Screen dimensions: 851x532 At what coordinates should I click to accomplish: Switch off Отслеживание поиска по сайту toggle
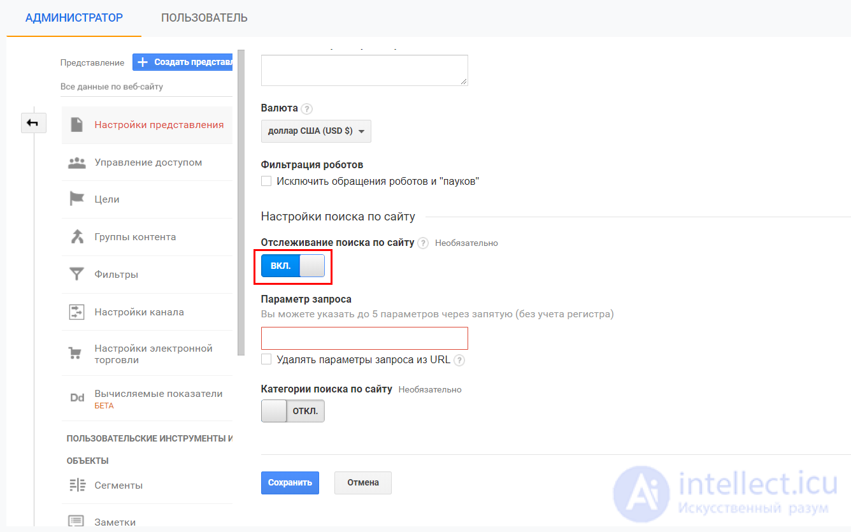tap(293, 266)
